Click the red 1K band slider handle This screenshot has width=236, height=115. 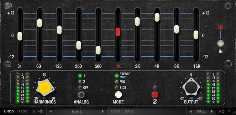point(118,32)
